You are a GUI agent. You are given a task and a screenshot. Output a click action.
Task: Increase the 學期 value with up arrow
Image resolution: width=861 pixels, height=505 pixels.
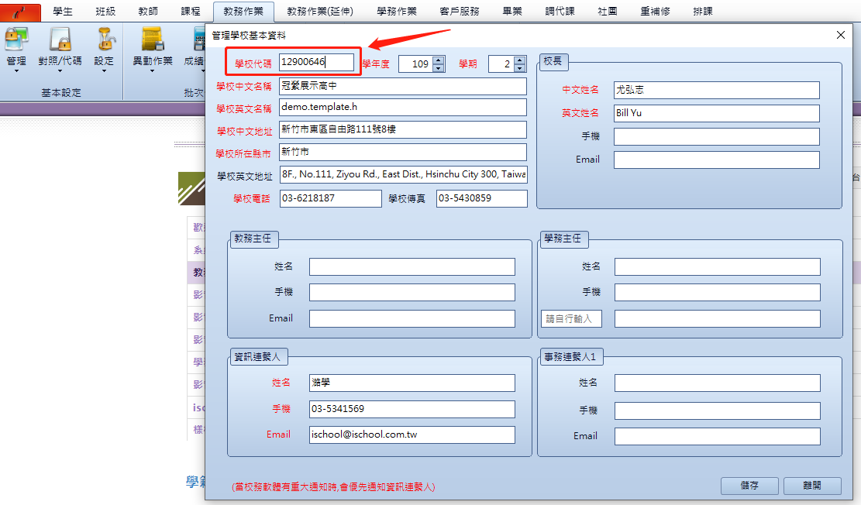pos(519,60)
